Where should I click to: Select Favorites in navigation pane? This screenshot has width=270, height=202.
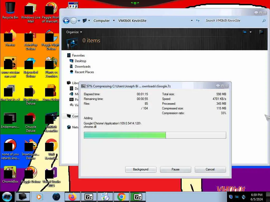point(78,55)
